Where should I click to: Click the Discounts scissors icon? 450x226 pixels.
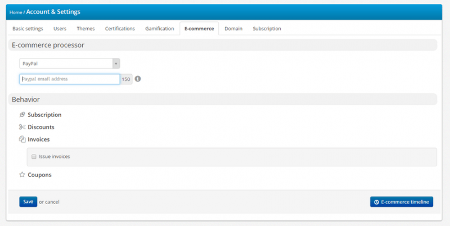coord(22,127)
